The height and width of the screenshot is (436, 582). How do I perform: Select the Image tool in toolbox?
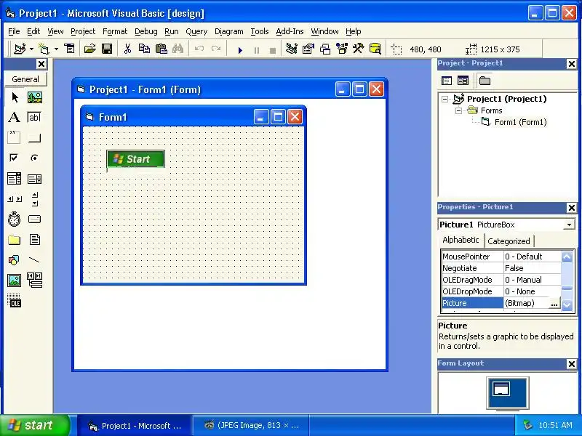15,280
